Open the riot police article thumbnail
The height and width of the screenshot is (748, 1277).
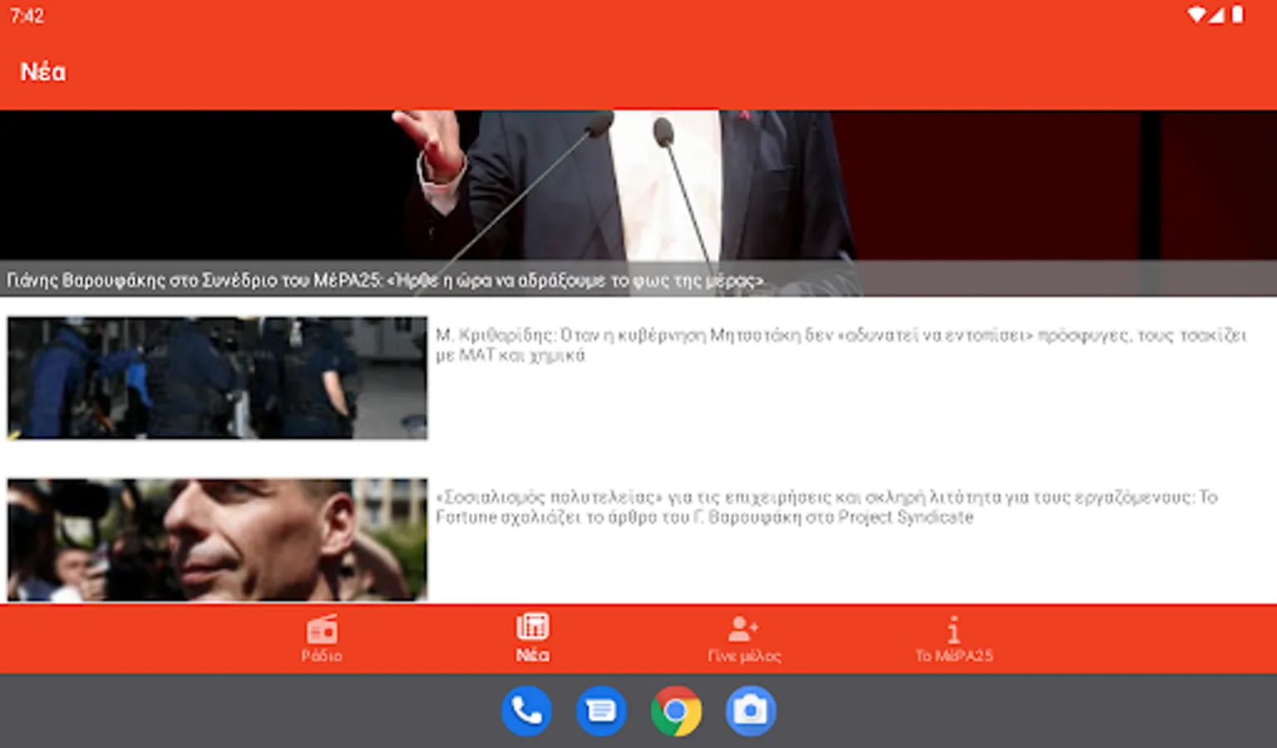217,377
